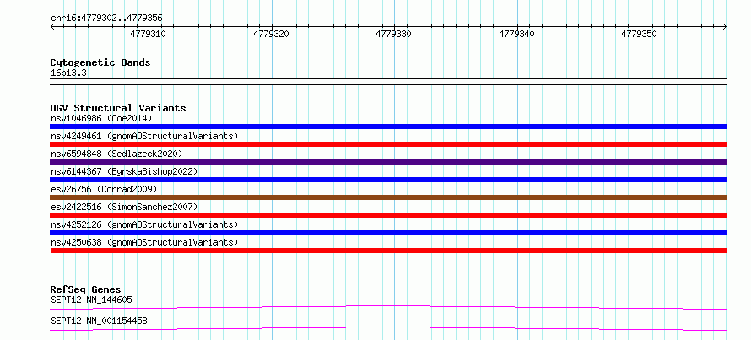
Task: Open variant nsv4250638 gnomAD label
Action: pyautogui.click(x=144, y=242)
